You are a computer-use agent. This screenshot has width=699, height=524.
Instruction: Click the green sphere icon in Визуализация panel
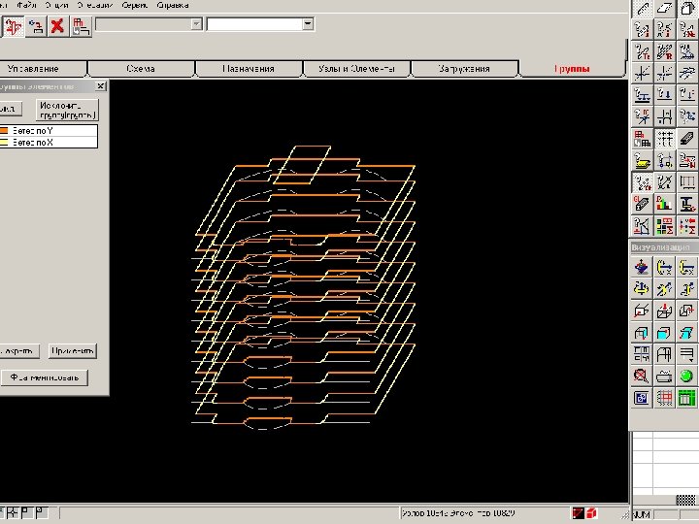click(687, 376)
